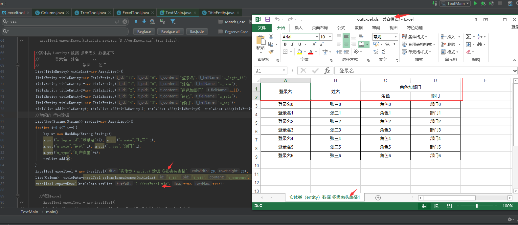
Task: Open the project structure icon in IDE toolbar
Action: tap(510, 3)
